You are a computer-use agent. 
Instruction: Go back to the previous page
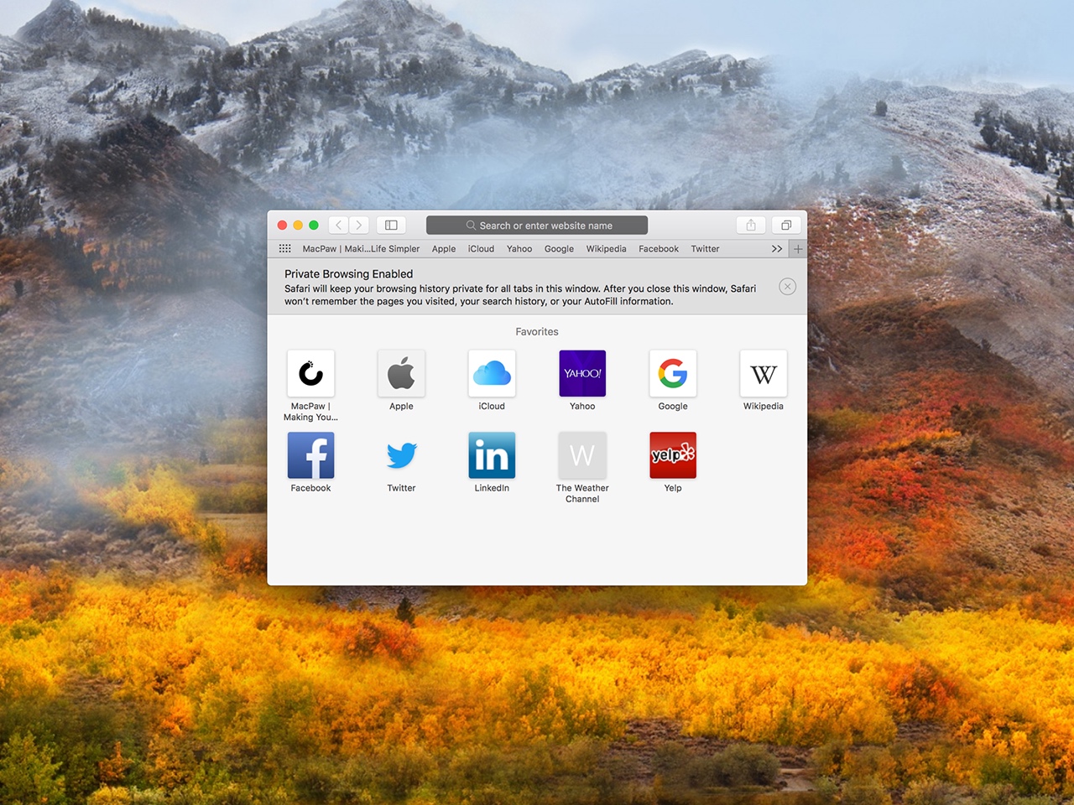click(x=338, y=225)
